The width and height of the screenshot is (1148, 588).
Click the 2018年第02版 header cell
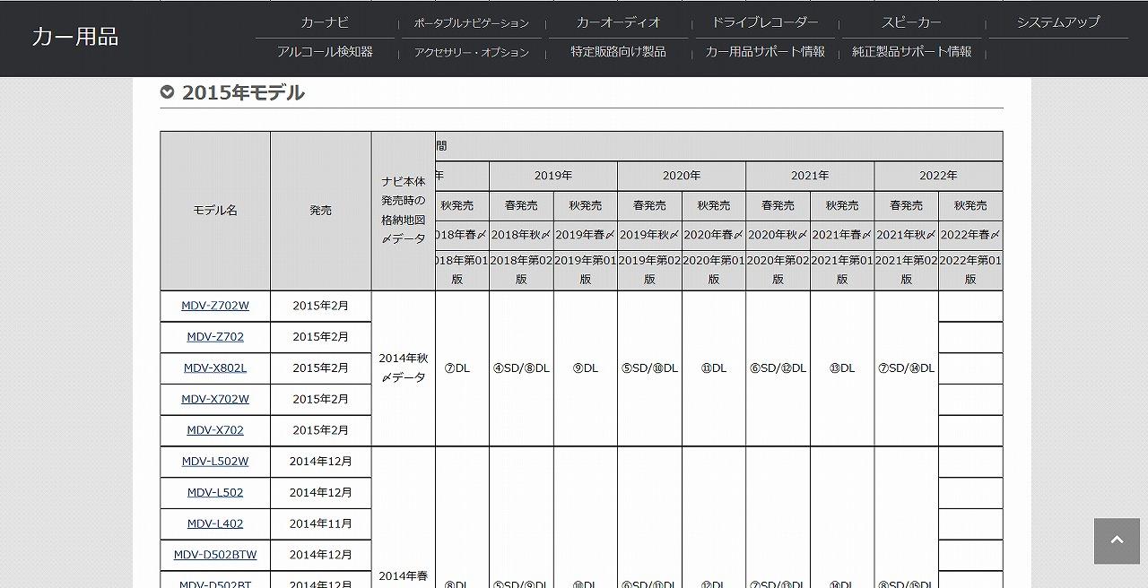point(521,270)
